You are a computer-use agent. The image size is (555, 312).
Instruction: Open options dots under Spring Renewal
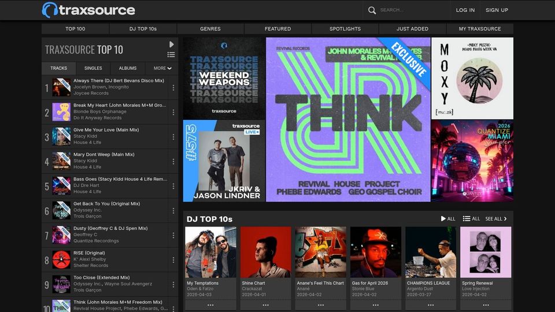click(486, 305)
